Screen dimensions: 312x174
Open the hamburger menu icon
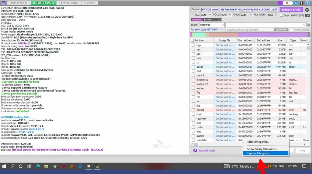[x=3, y=3]
